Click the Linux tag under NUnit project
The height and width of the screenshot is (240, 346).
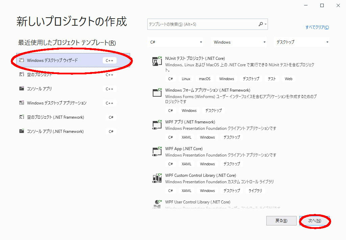[x=186, y=79]
